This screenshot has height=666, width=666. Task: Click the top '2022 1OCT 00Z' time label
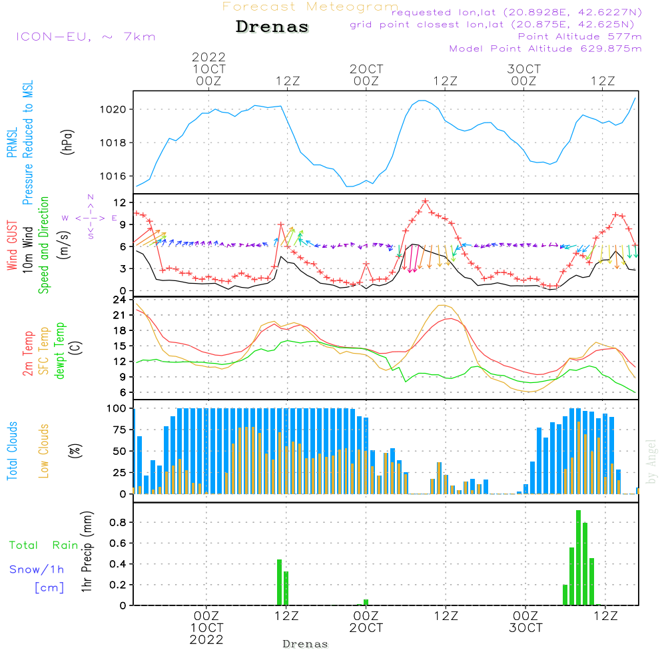[x=208, y=69]
